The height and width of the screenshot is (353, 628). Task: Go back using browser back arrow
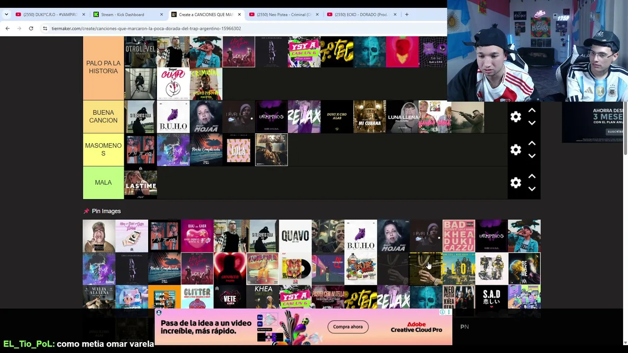7,28
